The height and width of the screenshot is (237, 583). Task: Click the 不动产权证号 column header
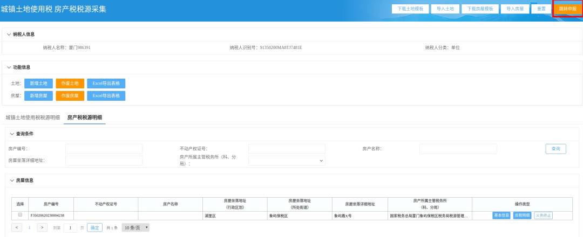[x=106, y=204]
